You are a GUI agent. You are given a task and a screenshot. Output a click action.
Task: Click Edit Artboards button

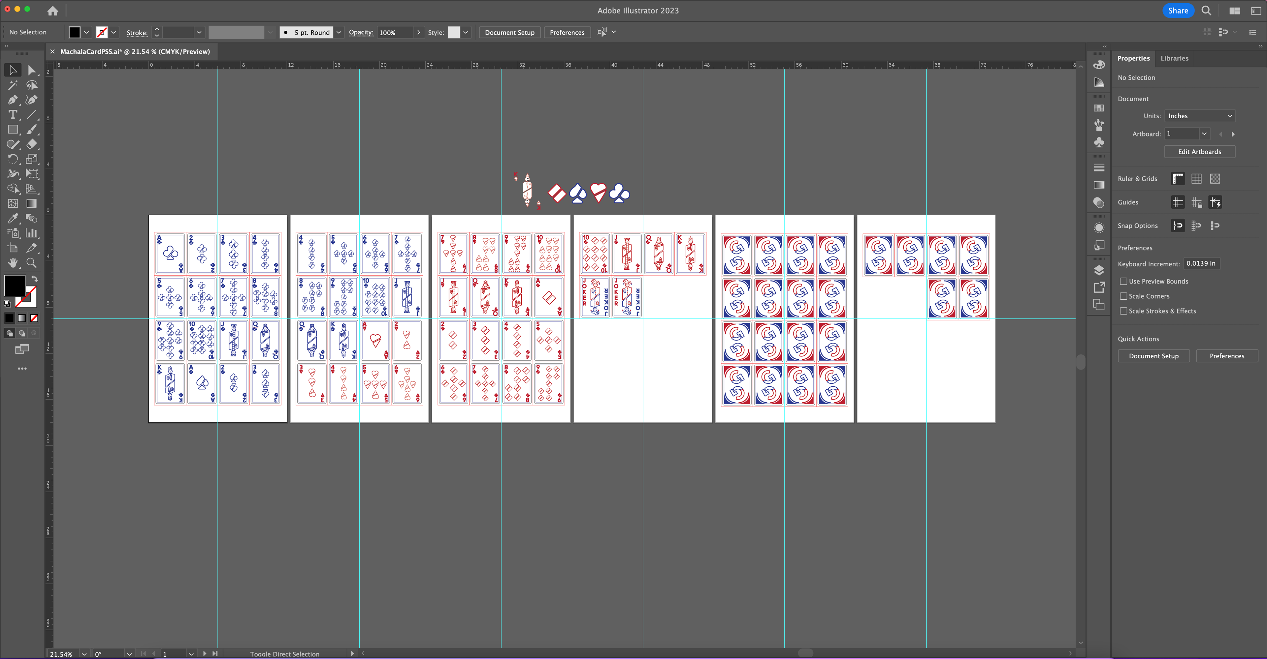point(1199,151)
